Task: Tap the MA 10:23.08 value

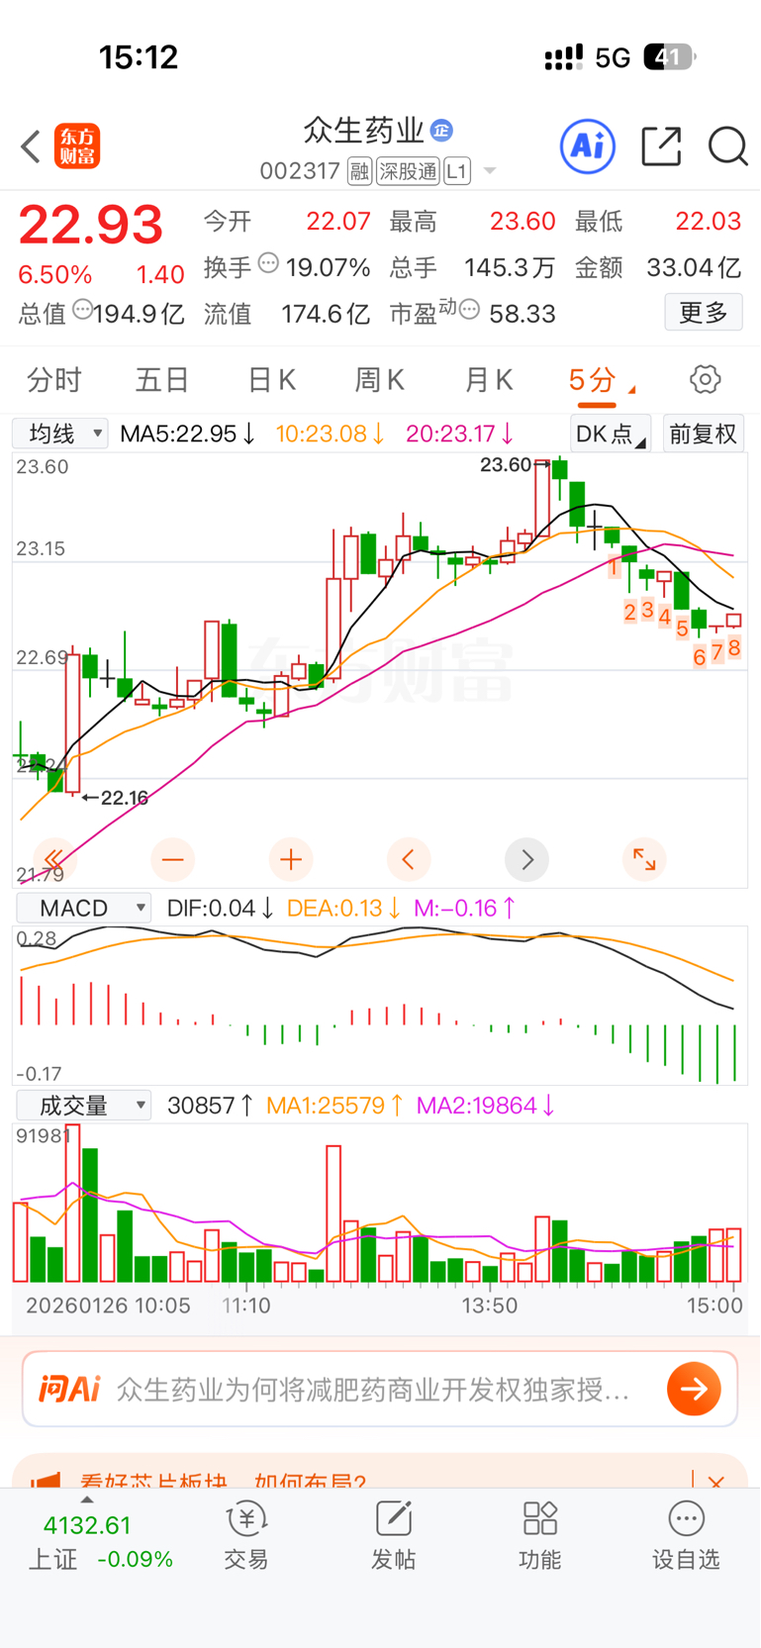Action: (331, 434)
